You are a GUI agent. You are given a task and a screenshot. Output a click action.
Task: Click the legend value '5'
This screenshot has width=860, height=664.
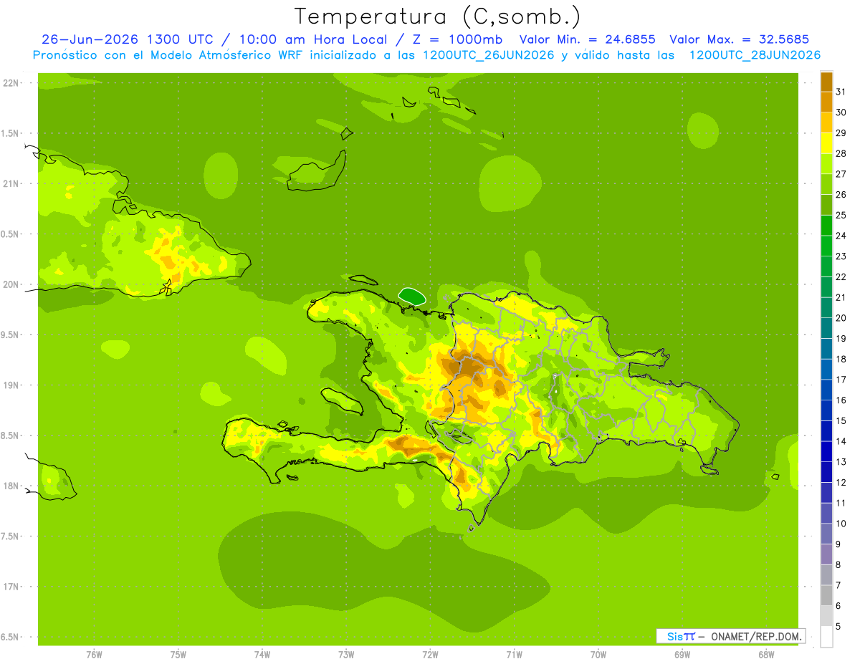coord(838,627)
